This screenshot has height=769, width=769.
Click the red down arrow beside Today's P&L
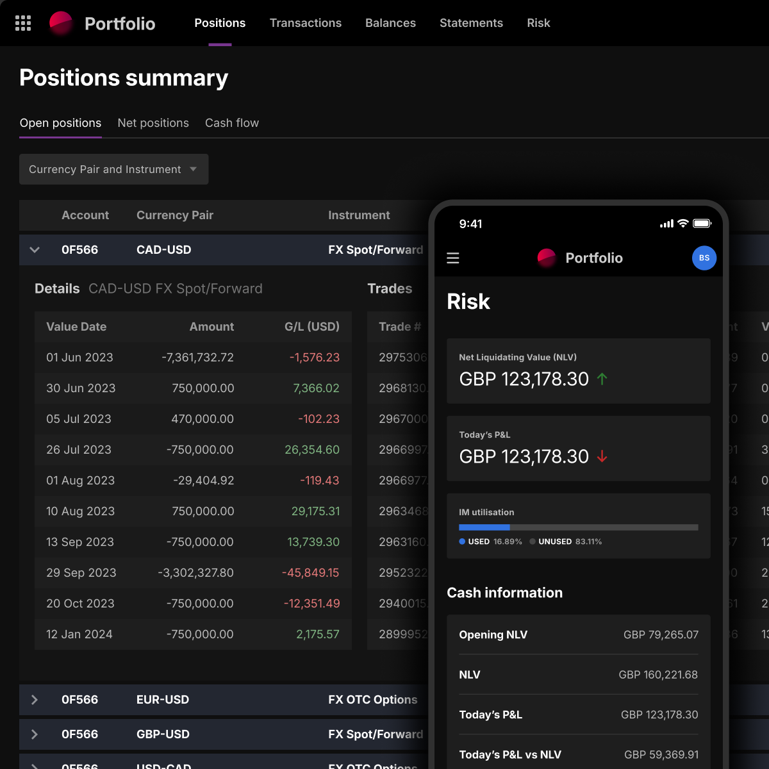[x=601, y=456]
